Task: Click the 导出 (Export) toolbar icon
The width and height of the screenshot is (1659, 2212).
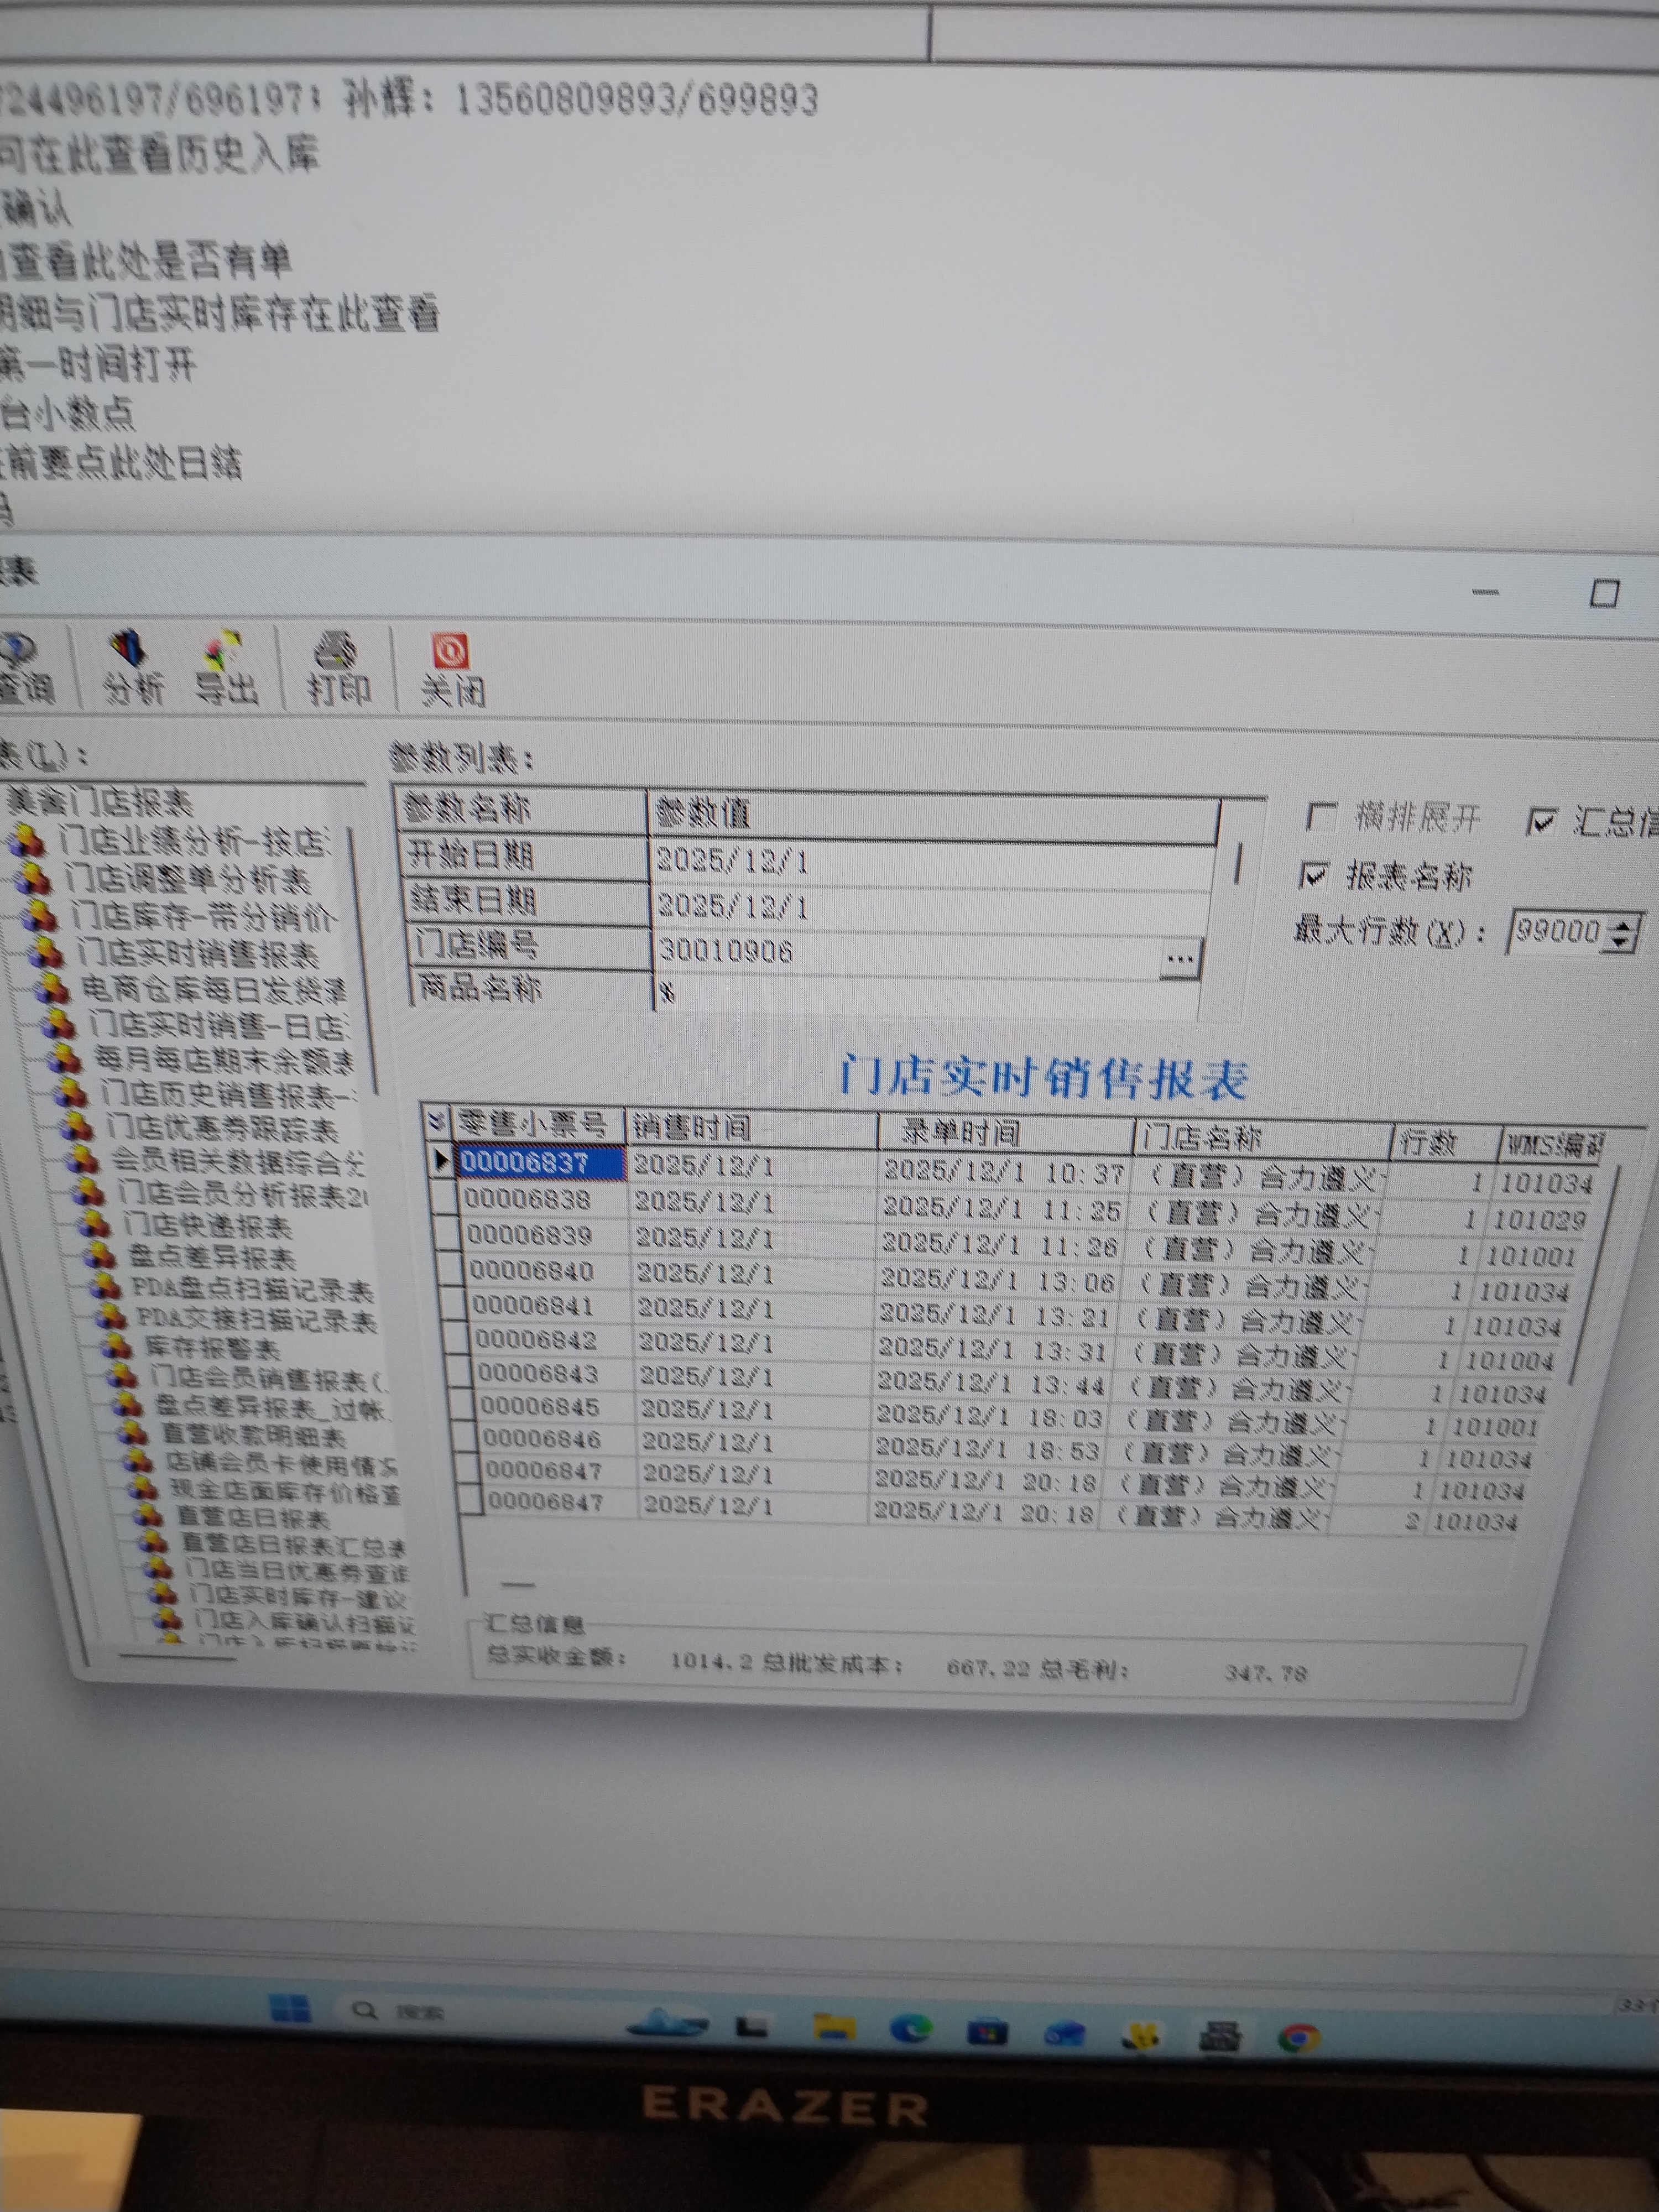Action: pos(226,668)
